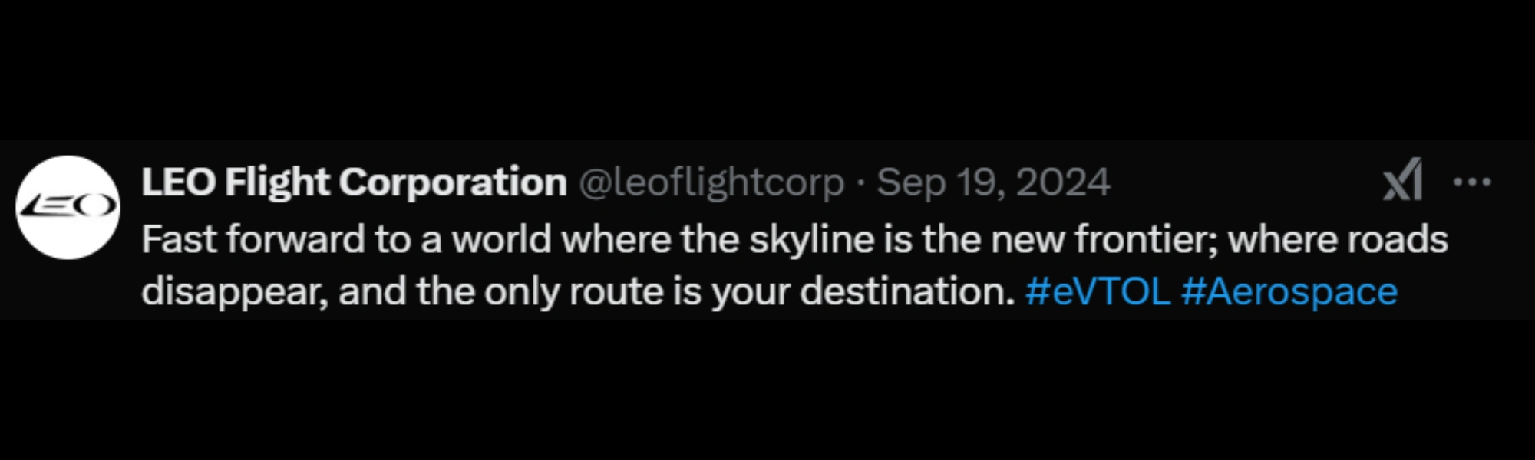Open the Sep 19, 2024 timestamp
Screen dimensions: 1535x460
pyautogui.click(x=993, y=182)
